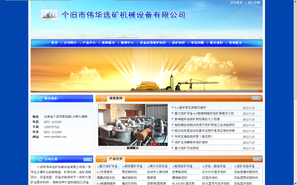Screen dimensions: 297x185
Task: Go to 新闻中心 in navigation bar
Action: 127,43
